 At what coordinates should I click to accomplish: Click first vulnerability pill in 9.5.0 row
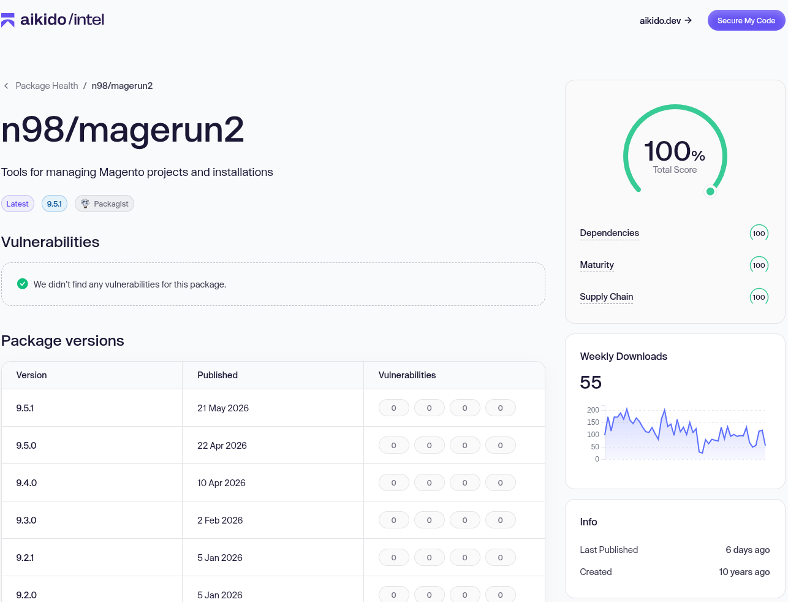tap(393, 445)
